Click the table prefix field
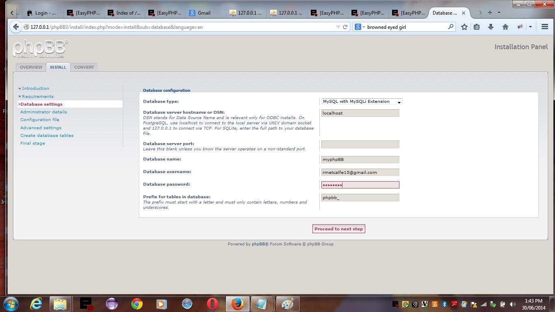Screen dimensions: 555x312 360,198
